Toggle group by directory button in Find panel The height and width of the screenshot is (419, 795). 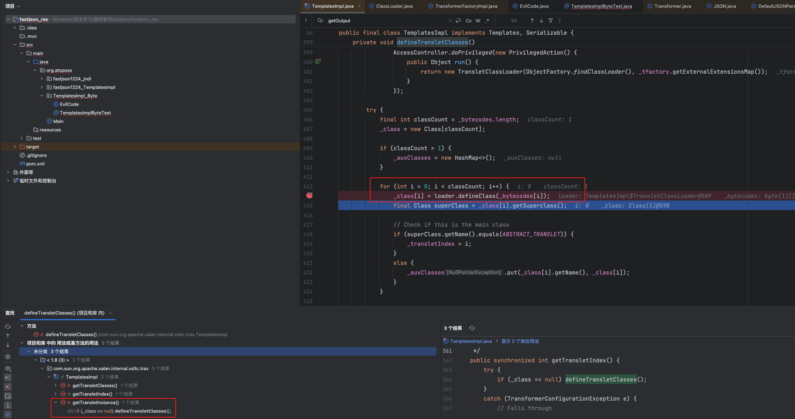[8, 396]
